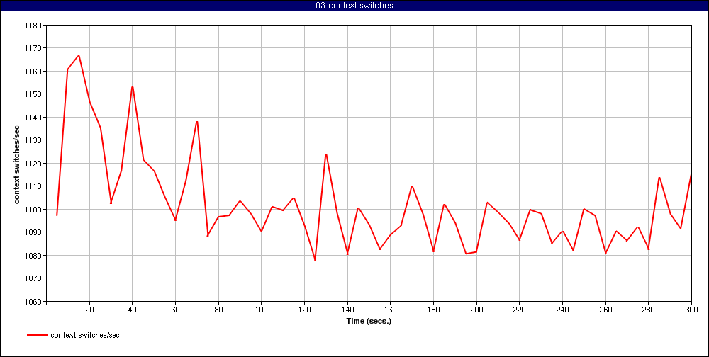Click the 'context switches/sec' legend label
This screenshot has width=709, height=357.
pyautogui.click(x=85, y=335)
